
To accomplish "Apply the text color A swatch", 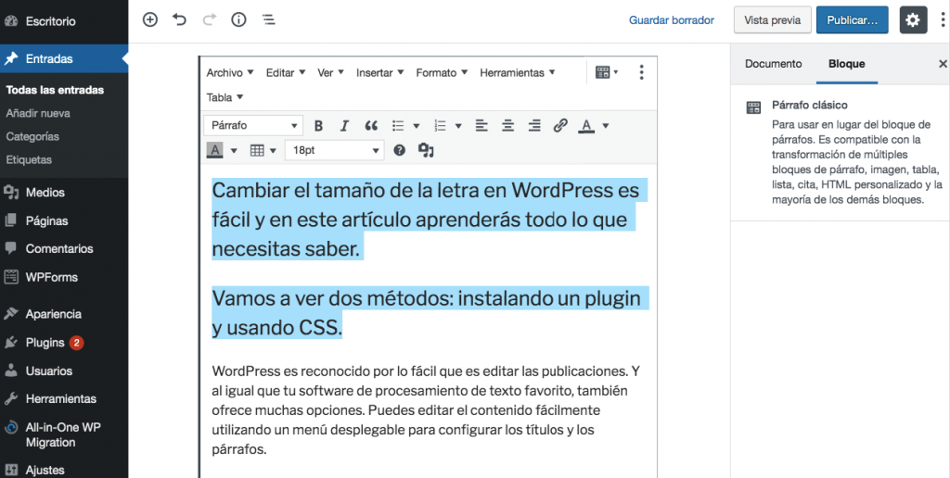I will [586, 126].
